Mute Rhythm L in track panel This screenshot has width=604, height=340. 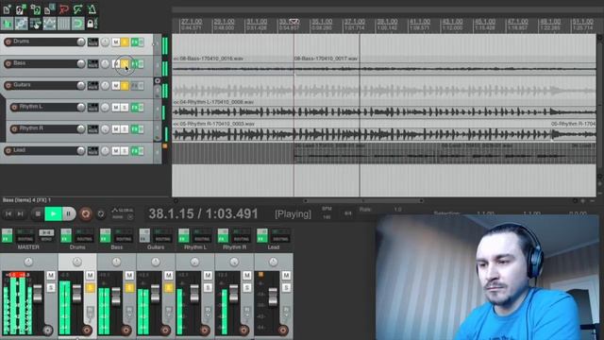pyautogui.click(x=115, y=107)
